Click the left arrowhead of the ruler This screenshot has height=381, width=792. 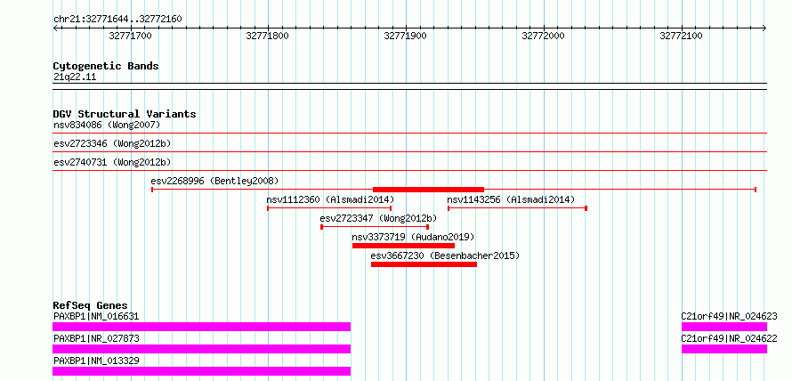pyautogui.click(x=56, y=28)
